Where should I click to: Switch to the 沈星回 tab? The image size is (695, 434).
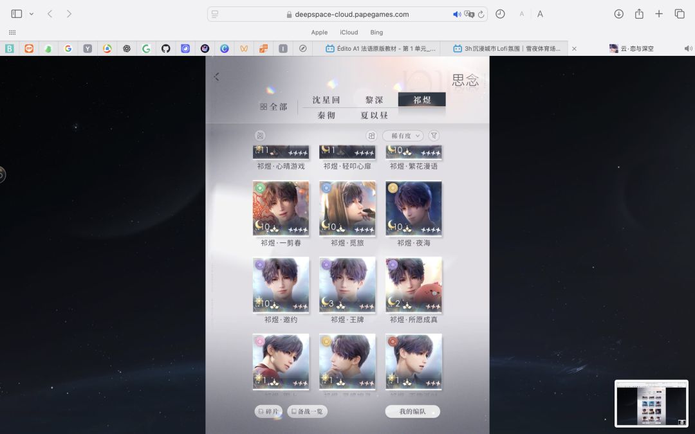tap(326, 100)
